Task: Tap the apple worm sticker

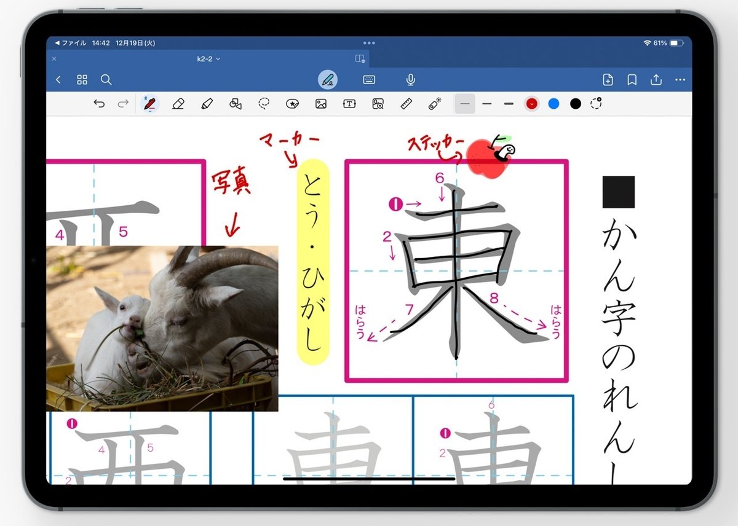Action: [x=491, y=157]
